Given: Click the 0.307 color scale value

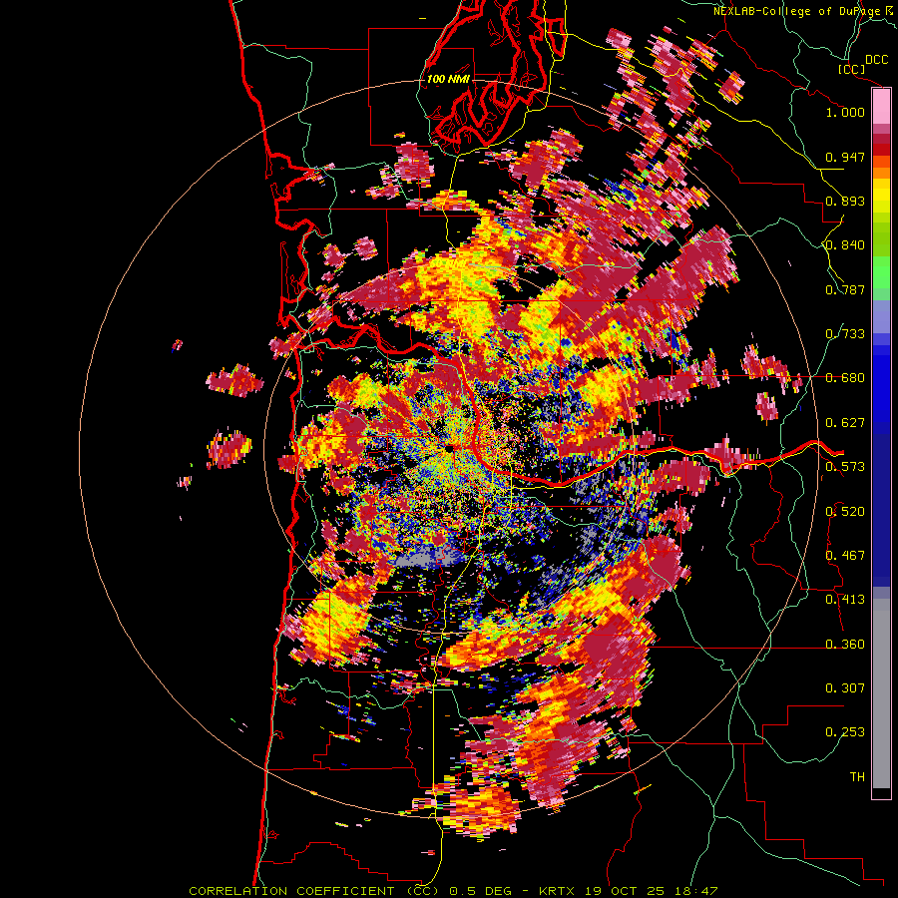Looking at the screenshot, I should pos(845,687).
